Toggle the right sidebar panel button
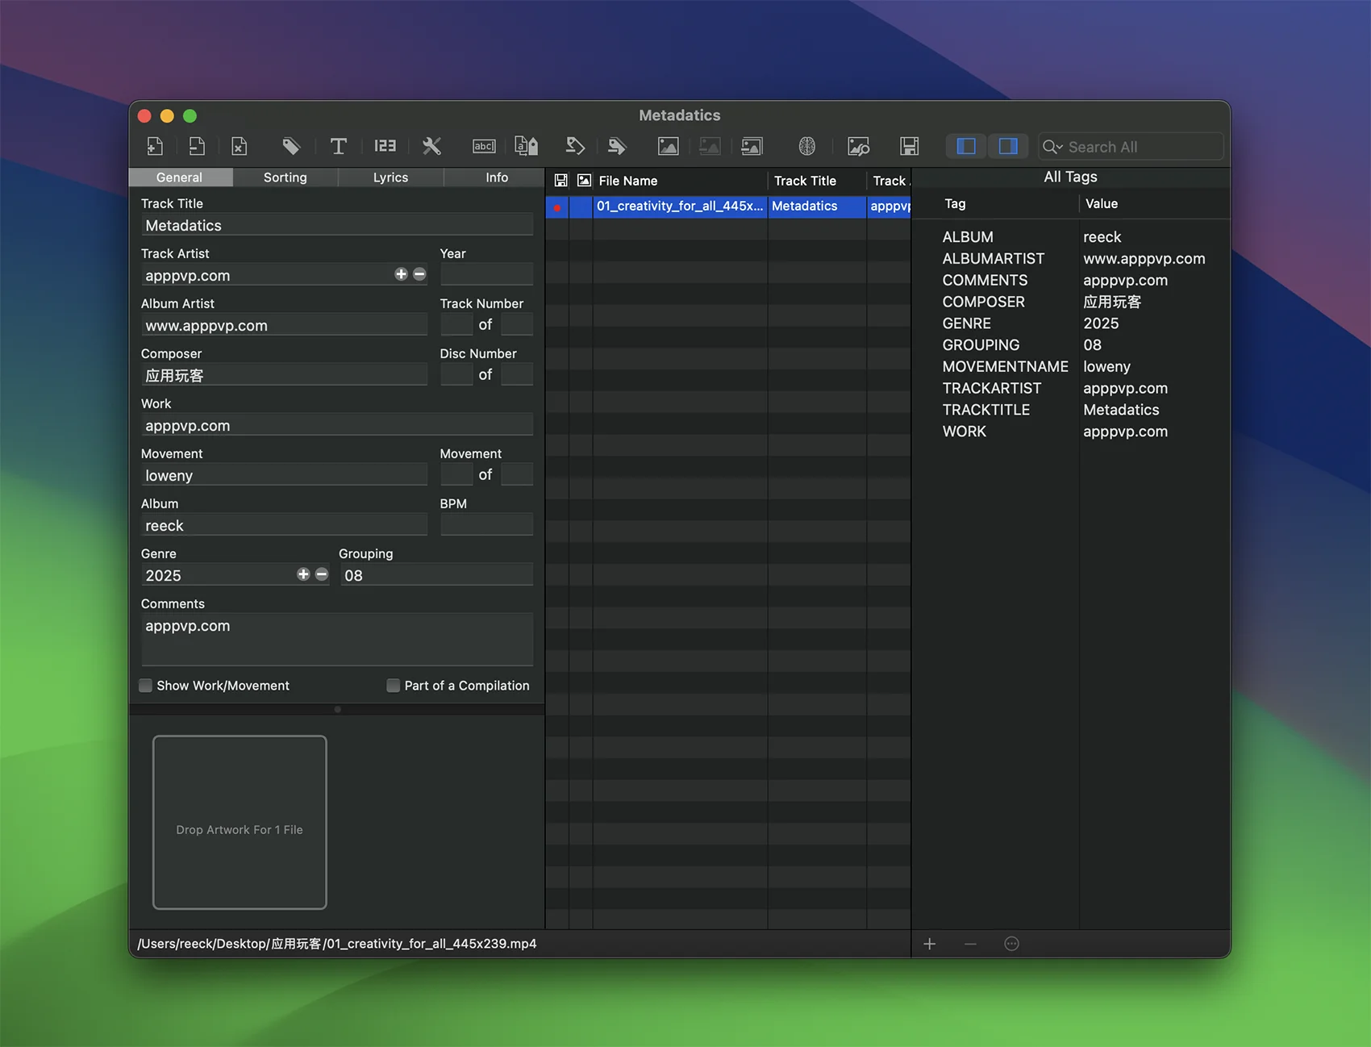The width and height of the screenshot is (1371, 1047). [1008, 146]
